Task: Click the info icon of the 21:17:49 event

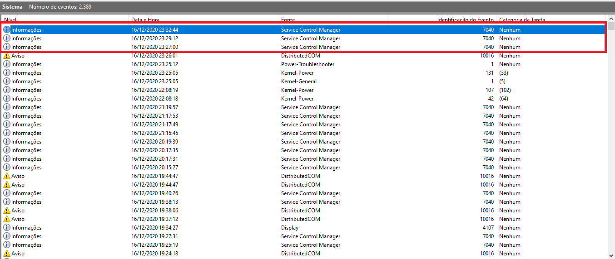Action: coord(7,125)
